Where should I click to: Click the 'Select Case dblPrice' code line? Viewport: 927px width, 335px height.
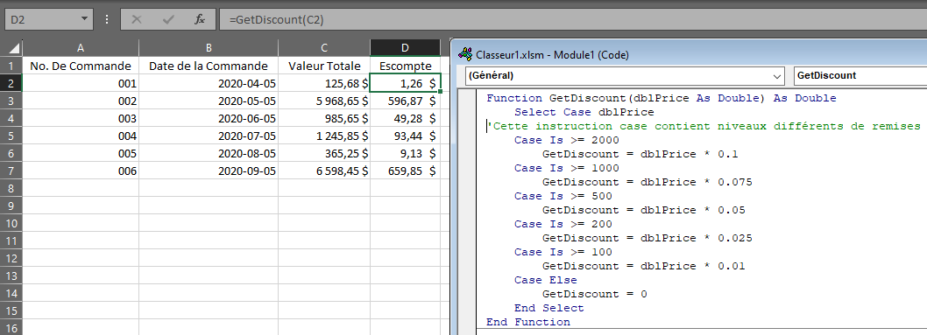click(x=584, y=112)
